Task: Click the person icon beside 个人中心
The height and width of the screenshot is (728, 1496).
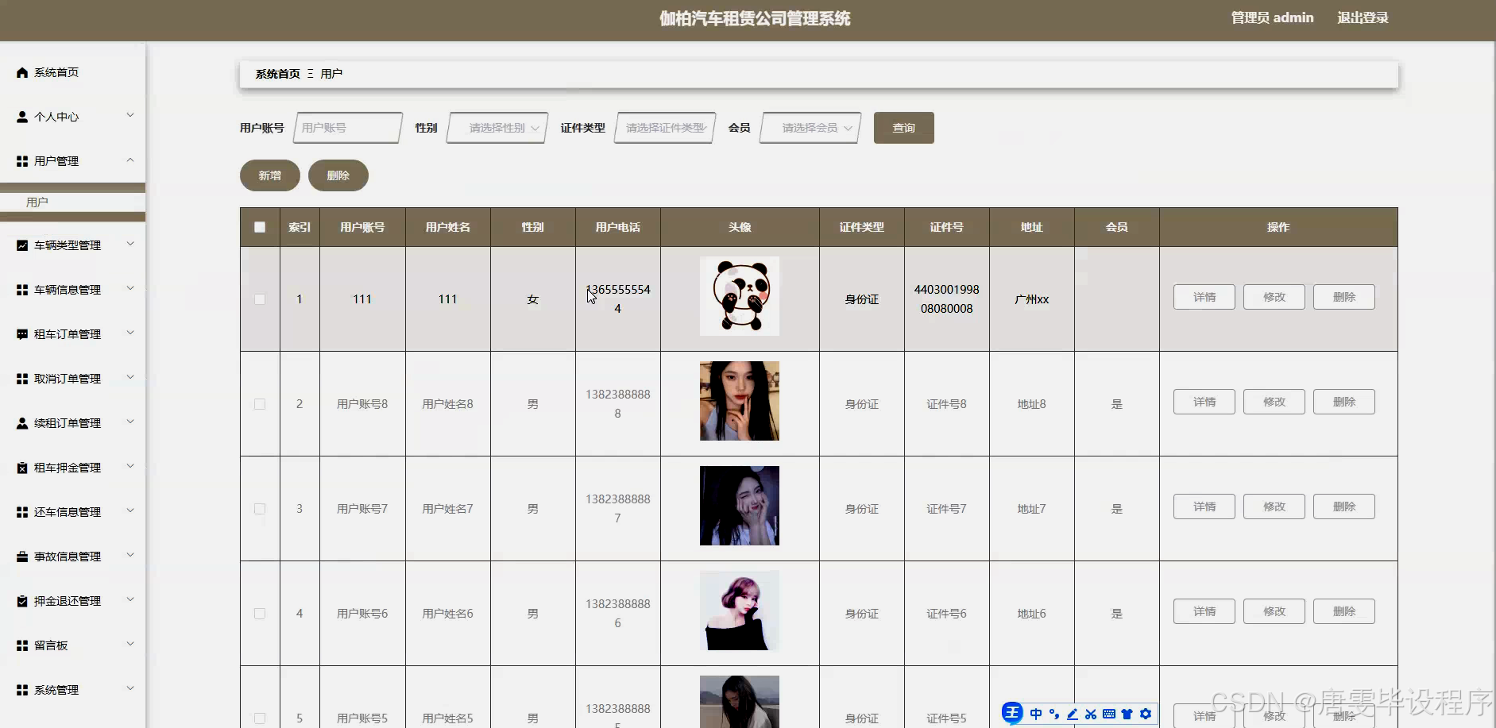Action: 22,117
